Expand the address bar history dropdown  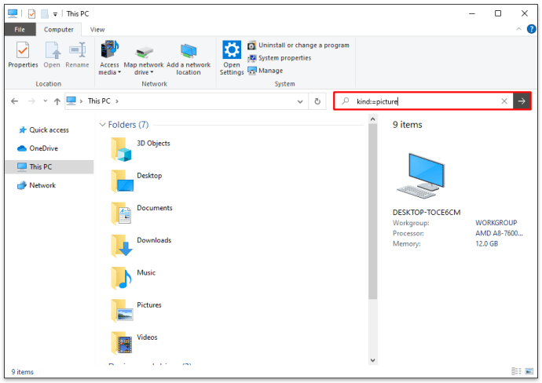click(300, 101)
